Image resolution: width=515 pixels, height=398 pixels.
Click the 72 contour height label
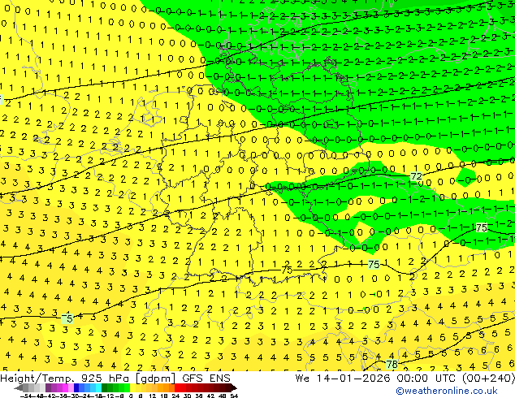416,176
